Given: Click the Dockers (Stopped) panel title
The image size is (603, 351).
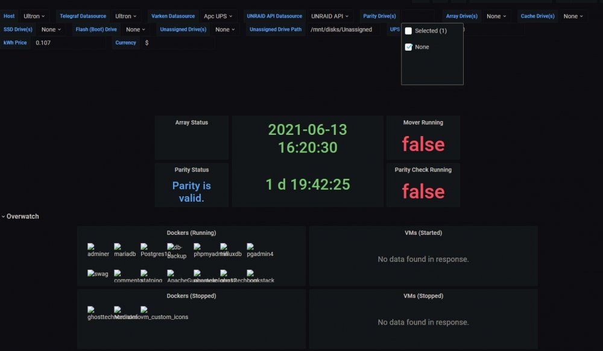Looking at the screenshot, I should coord(191,296).
